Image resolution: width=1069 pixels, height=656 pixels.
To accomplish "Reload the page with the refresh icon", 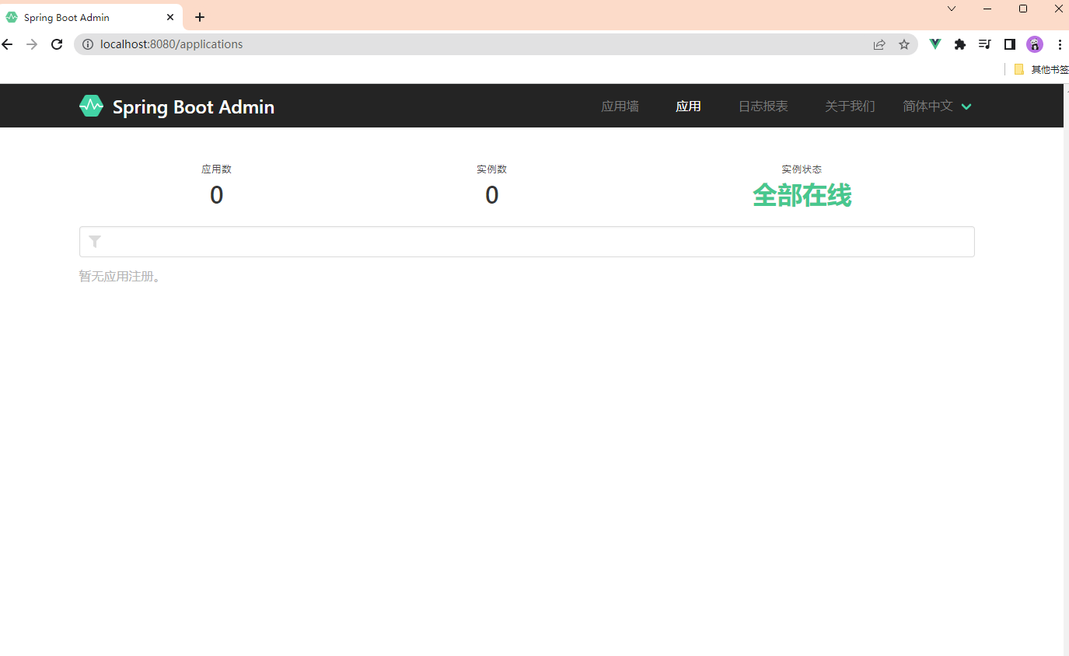I will tap(57, 44).
